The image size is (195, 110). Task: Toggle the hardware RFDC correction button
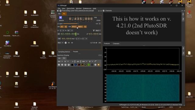pos(74,27)
